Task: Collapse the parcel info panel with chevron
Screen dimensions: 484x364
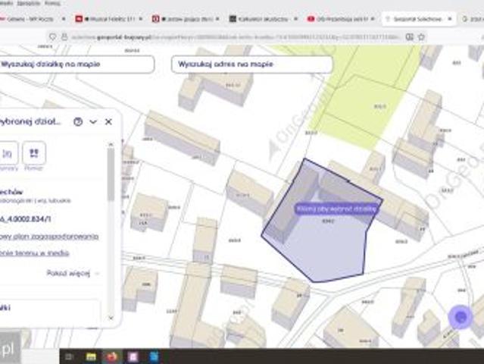Action: point(93,121)
